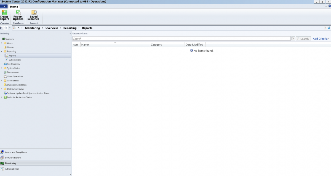
Task: Go forward with the navigation forward arrow
Action: click(6, 28)
